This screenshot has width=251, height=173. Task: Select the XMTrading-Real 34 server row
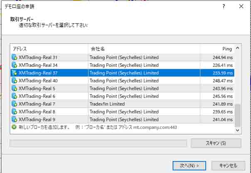(122, 65)
